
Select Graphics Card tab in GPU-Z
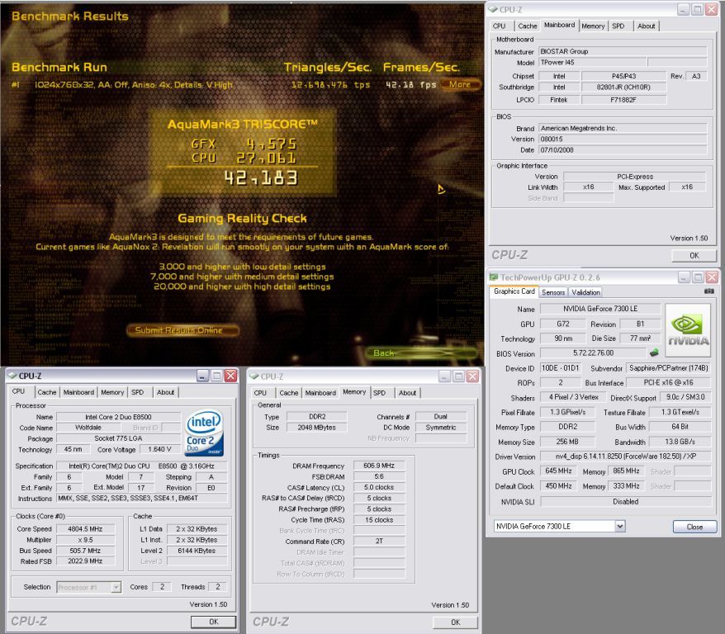(x=514, y=291)
